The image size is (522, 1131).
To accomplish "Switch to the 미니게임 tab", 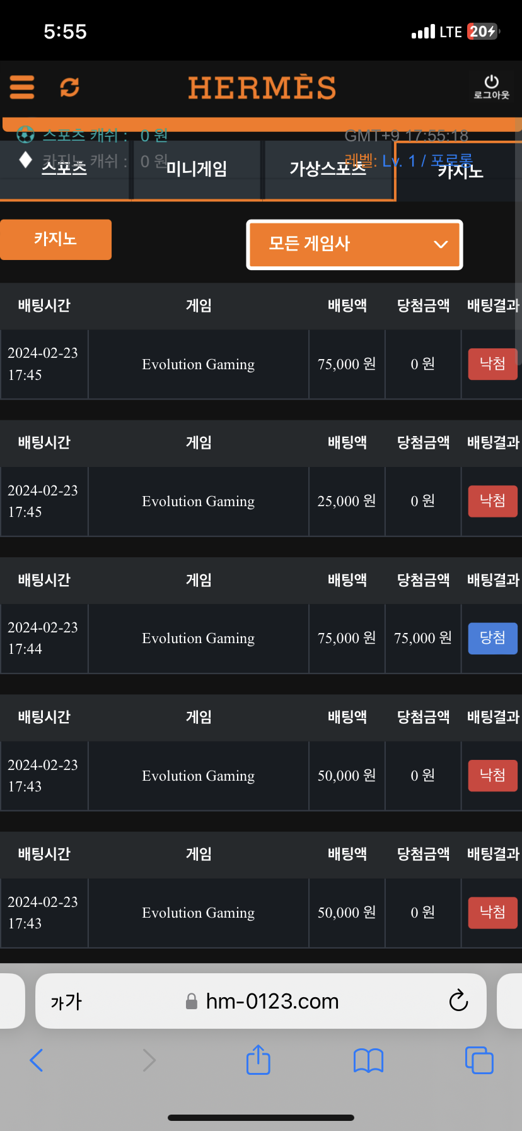I will [197, 169].
